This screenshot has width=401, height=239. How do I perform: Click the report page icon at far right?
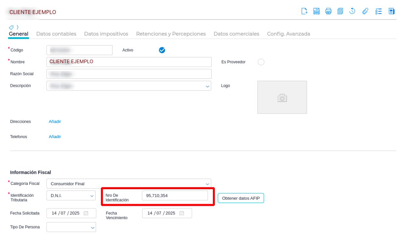pos(392,11)
